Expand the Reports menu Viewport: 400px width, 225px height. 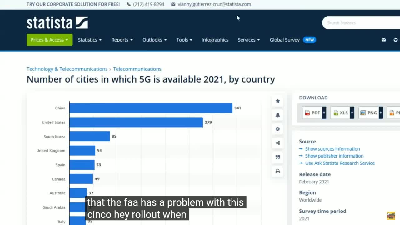pyautogui.click(x=122, y=40)
